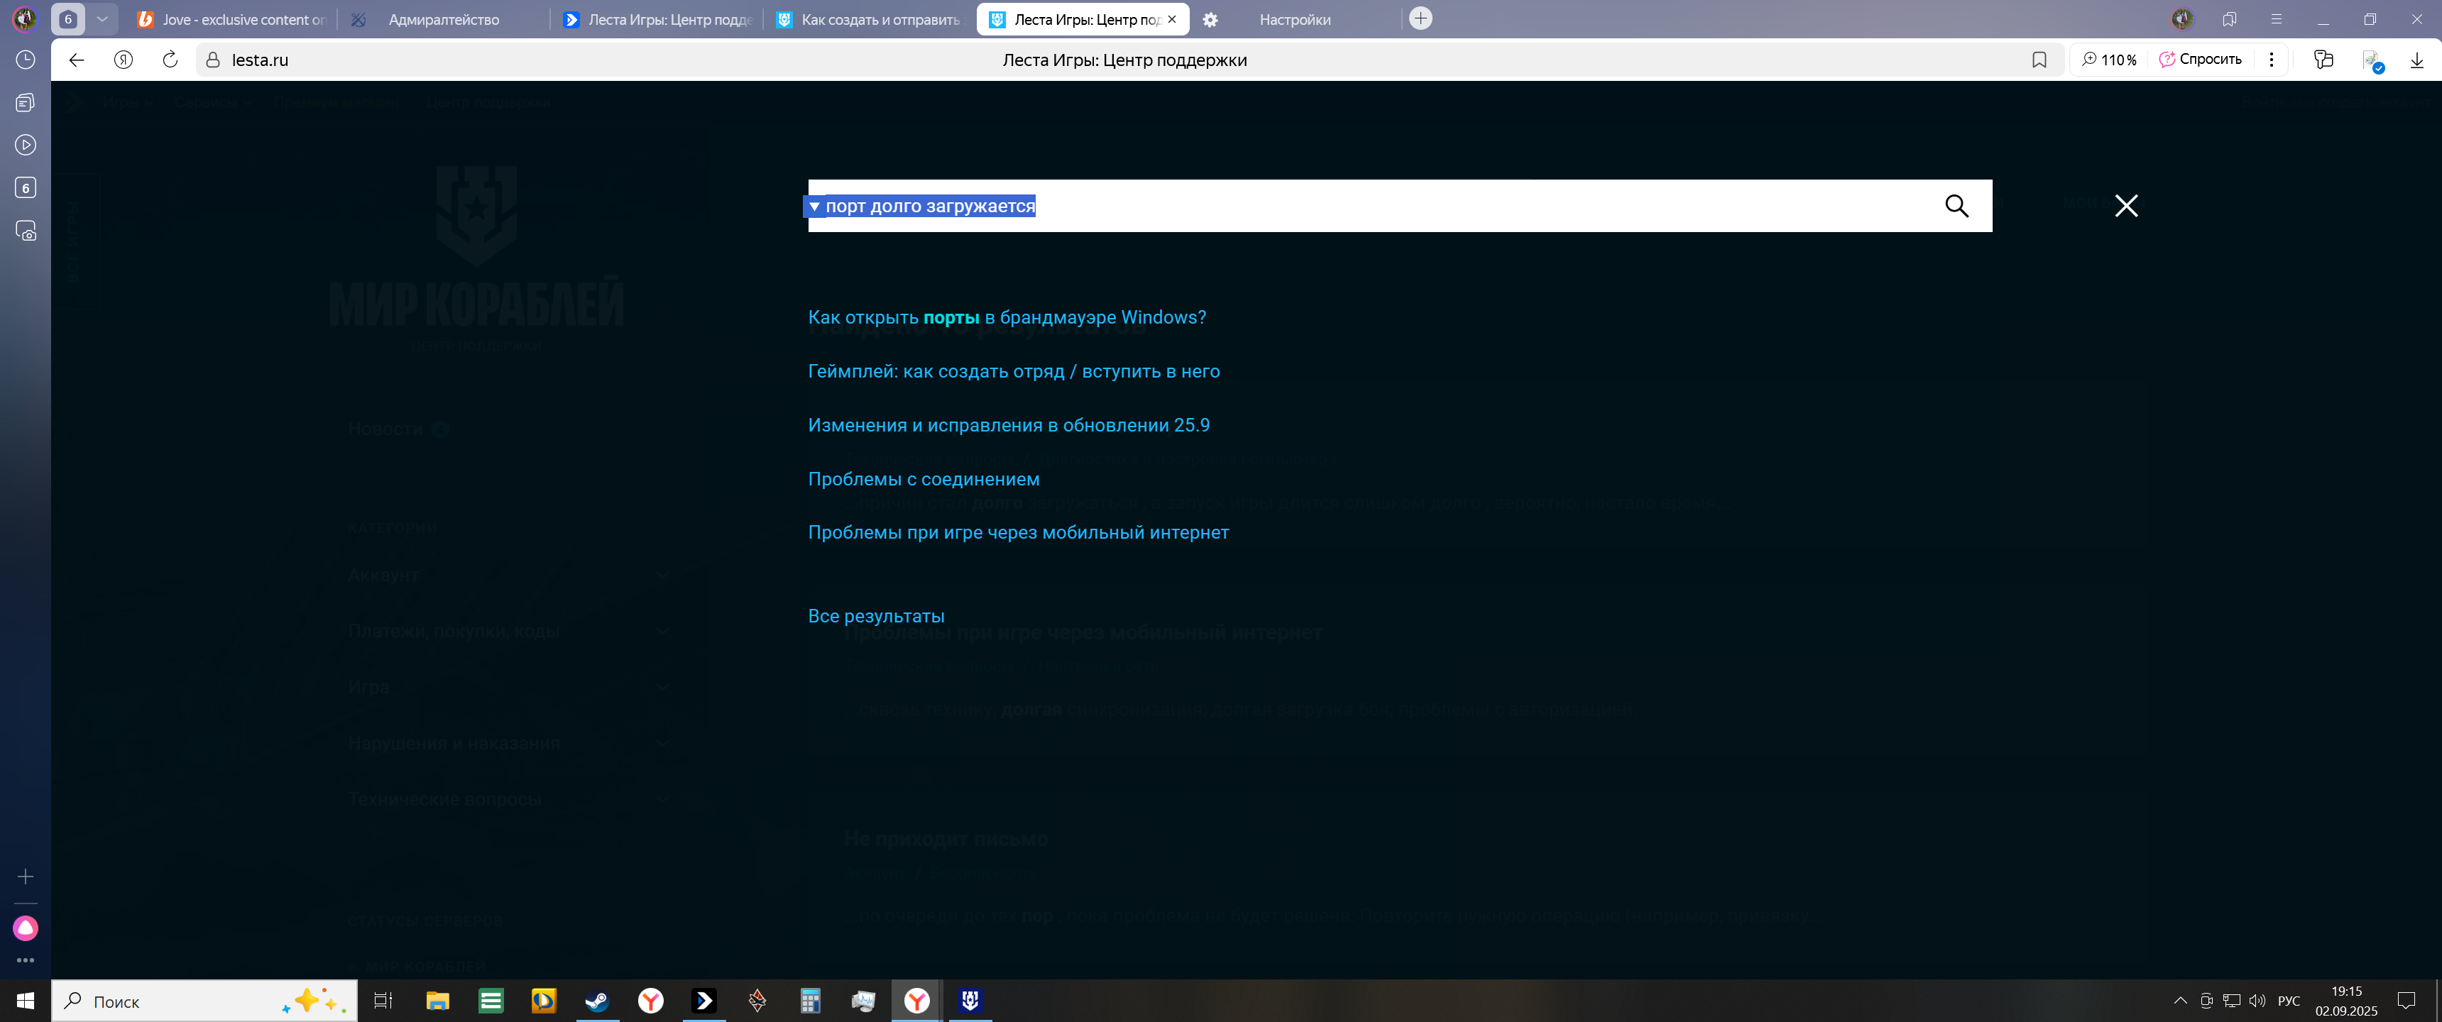Open 'Как открыть порты в брандмауэре Windows?' result
This screenshot has width=2442, height=1022.
(1007, 317)
